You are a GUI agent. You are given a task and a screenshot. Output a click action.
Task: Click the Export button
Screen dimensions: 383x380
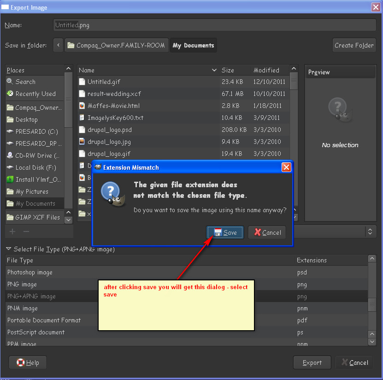(x=312, y=362)
